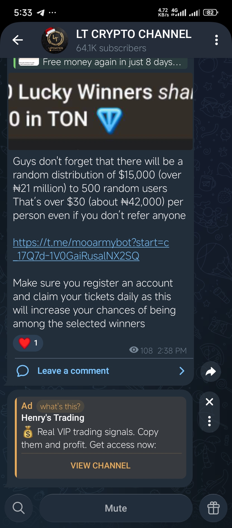Tap the back arrow in header

18,40
